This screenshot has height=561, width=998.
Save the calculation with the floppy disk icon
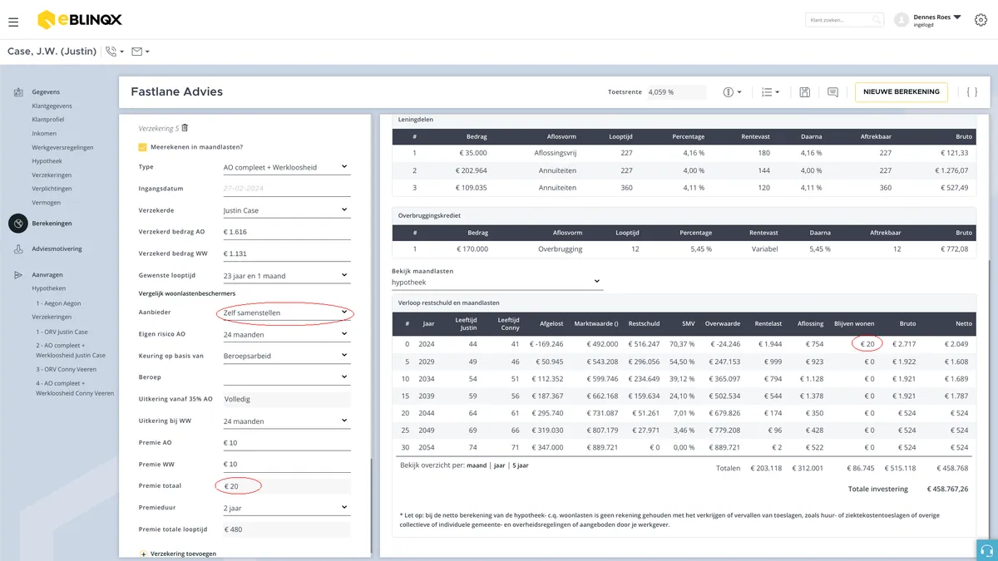click(805, 92)
